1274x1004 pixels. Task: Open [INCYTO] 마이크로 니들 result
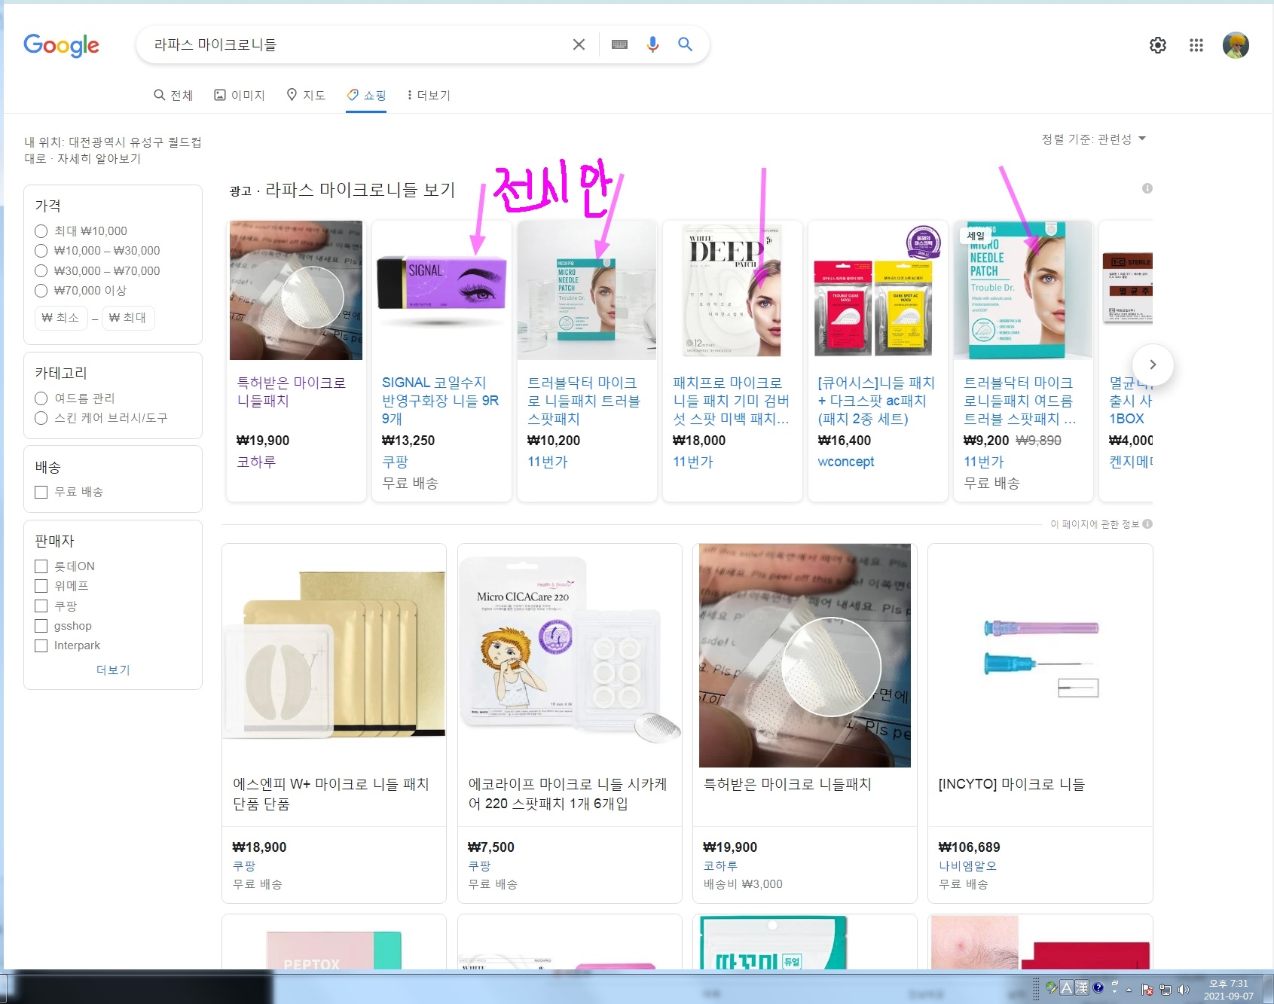(1011, 784)
